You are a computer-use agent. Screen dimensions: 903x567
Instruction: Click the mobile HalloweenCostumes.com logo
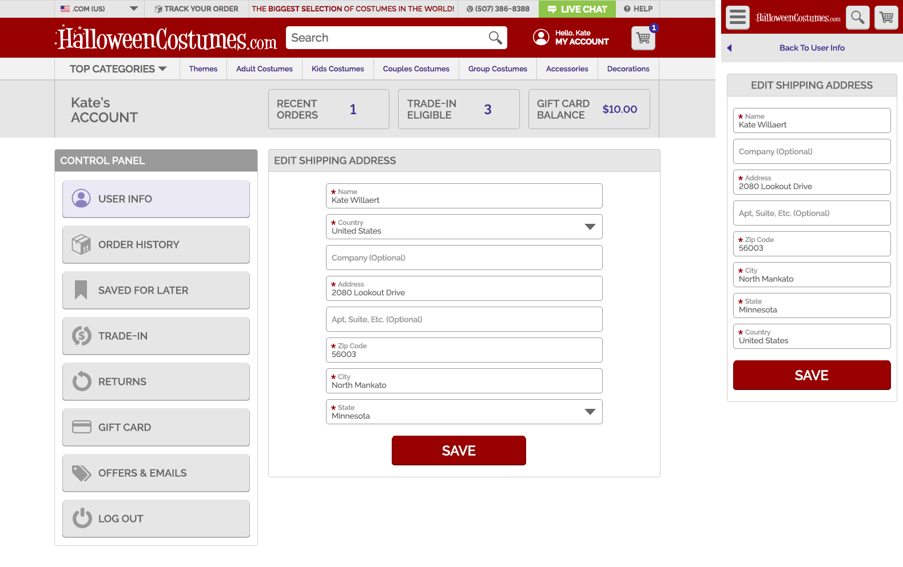click(798, 18)
